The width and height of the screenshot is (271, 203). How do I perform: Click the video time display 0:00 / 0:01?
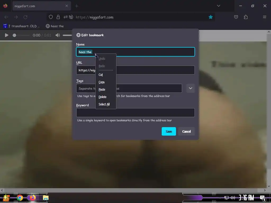click(x=42, y=35)
